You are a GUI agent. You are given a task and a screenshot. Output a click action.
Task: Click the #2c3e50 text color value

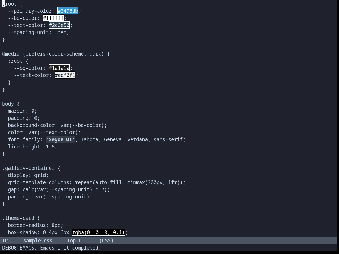pos(59,25)
